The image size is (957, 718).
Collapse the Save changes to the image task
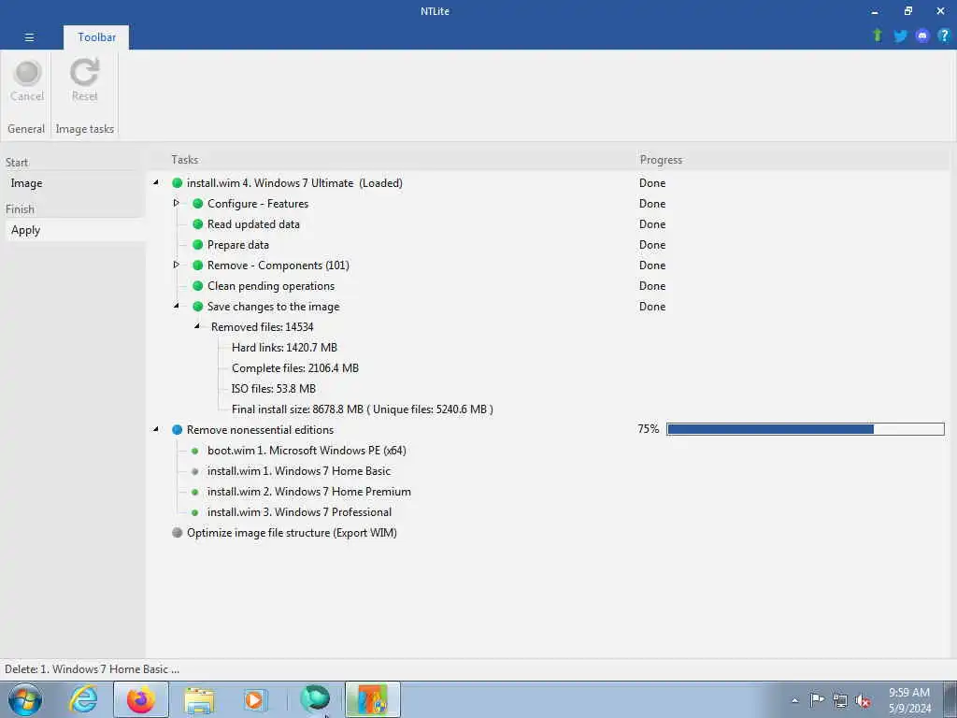click(x=177, y=306)
